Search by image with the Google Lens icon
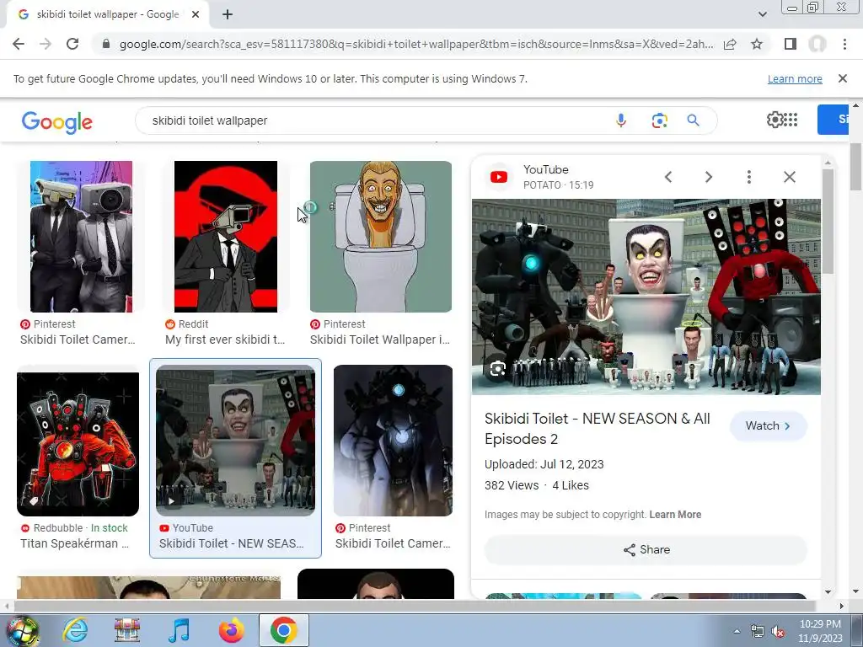Screen dimensions: 863x647 [659, 120]
